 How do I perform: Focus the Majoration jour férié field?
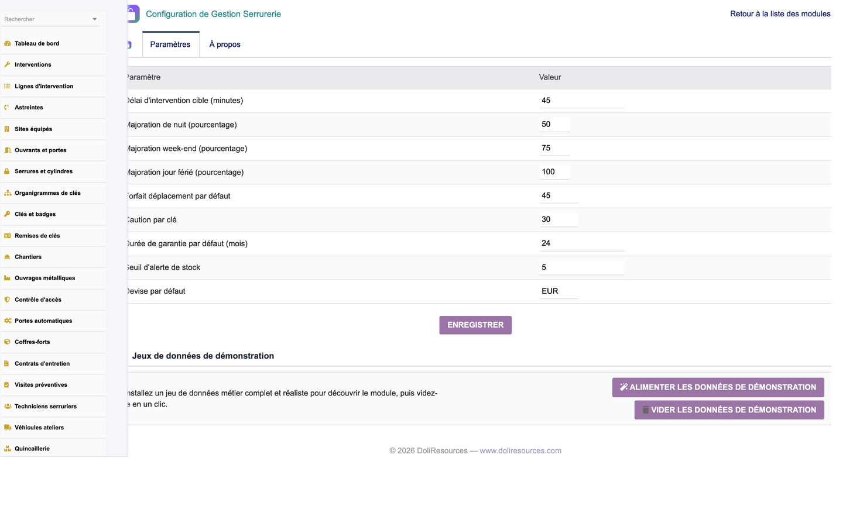pyautogui.click(x=554, y=172)
